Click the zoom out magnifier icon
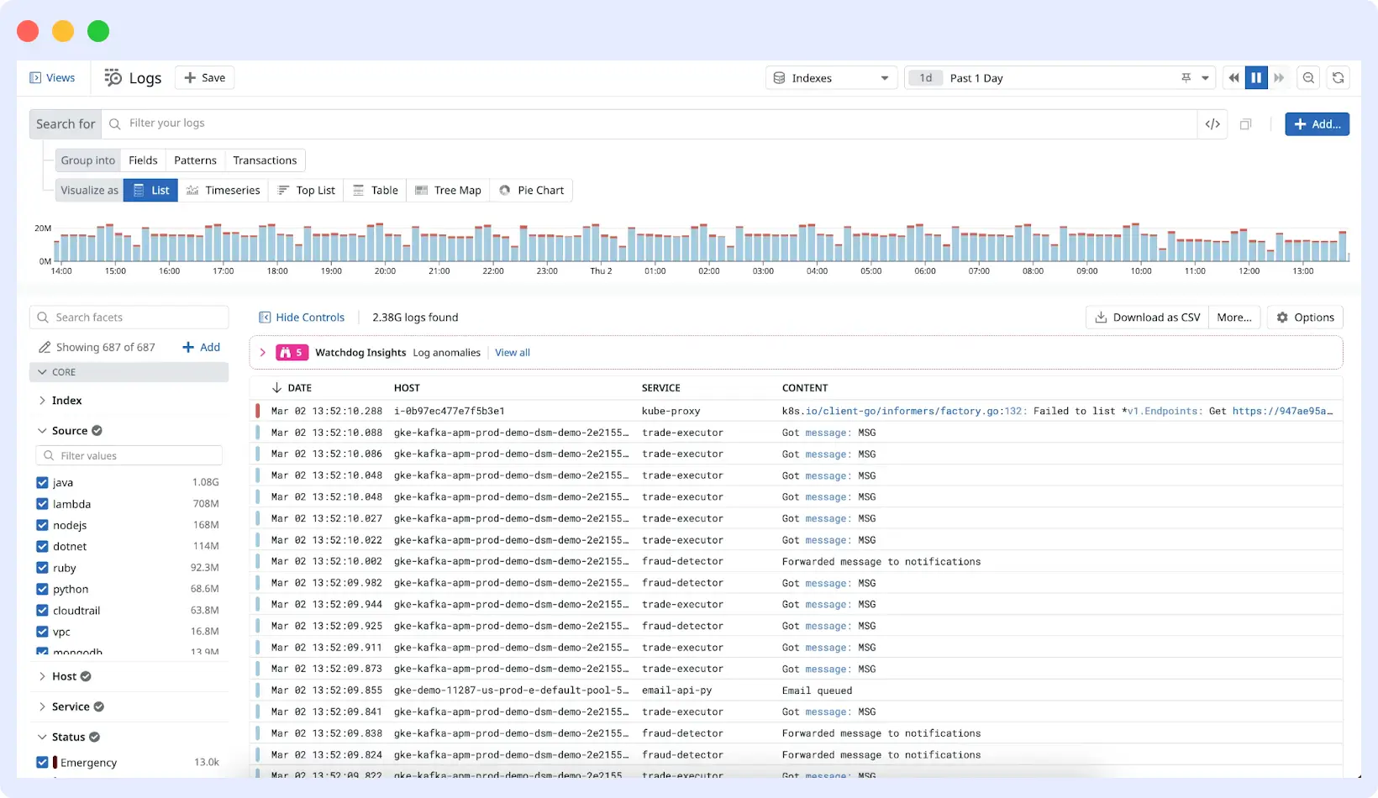The width and height of the screenshot is (1378, 798). 1308,77
